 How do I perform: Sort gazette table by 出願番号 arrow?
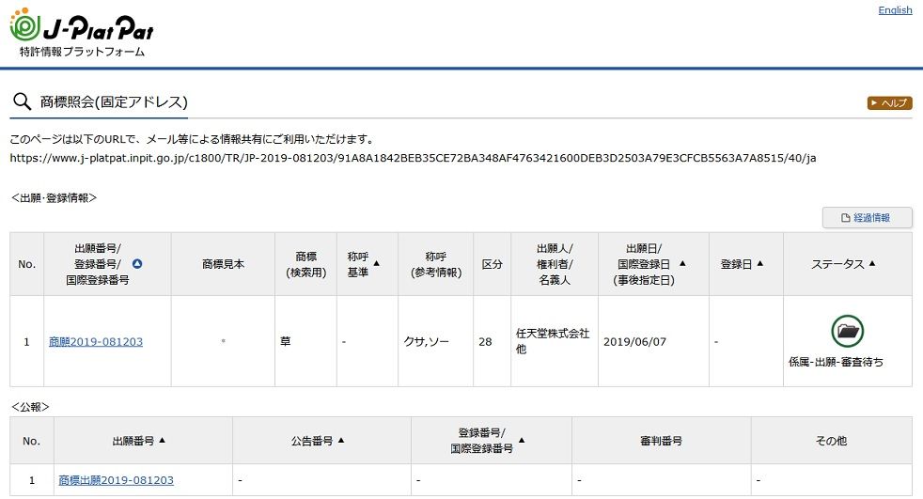coord(163,440)
